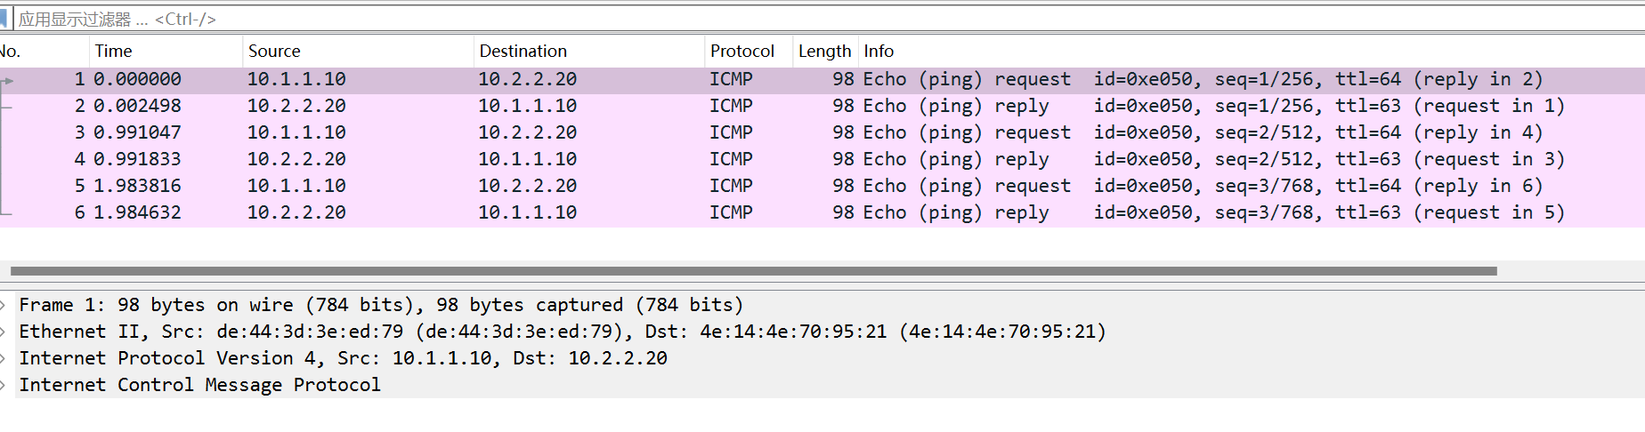This screenshot has width=1645, height=432.
Task: Sort by the Length column header
Action: click(824, 52)
